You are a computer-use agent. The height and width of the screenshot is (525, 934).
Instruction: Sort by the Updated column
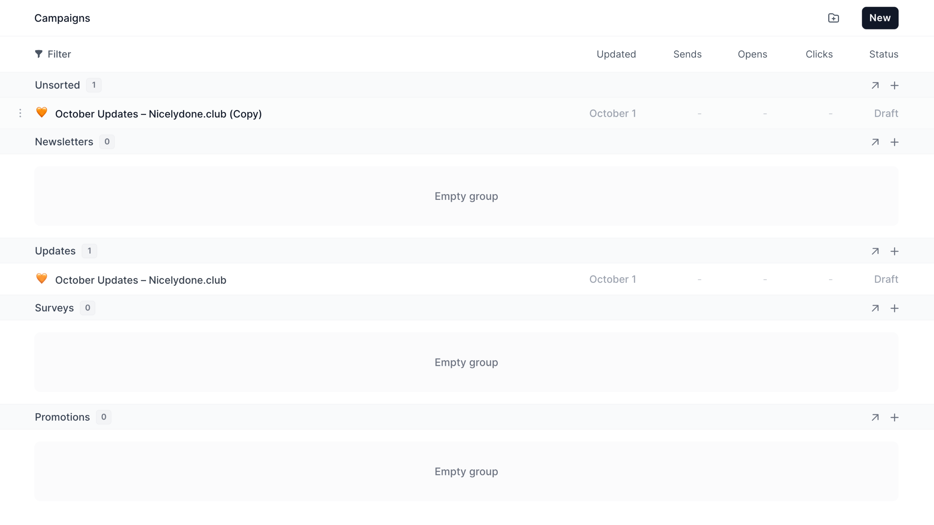click(616, 54)
